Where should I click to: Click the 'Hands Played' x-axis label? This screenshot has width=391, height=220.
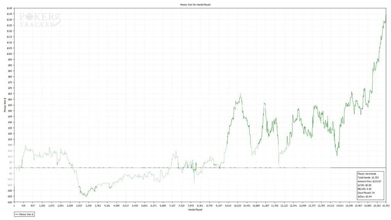tap(195, 209)
